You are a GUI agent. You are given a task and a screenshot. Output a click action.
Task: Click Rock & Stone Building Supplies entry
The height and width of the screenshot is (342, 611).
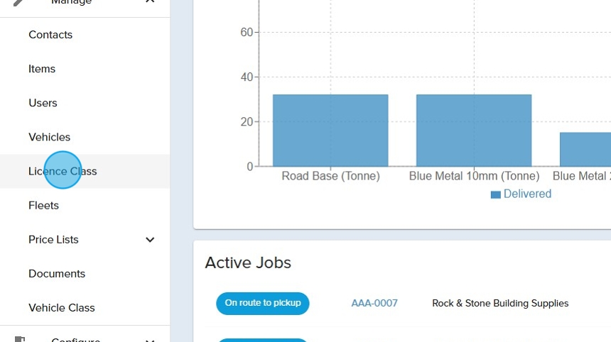(500, 303)
